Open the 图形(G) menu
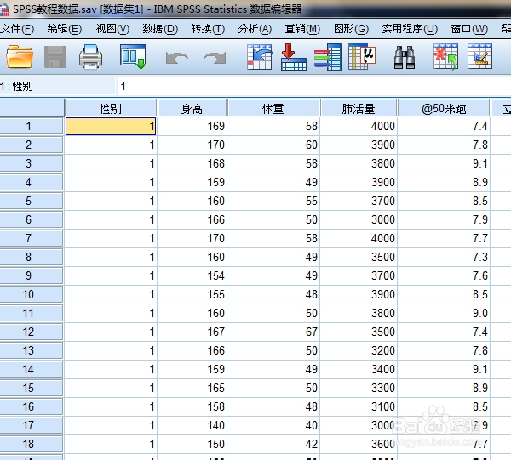The image size is (511, 460). pos(351,29)
